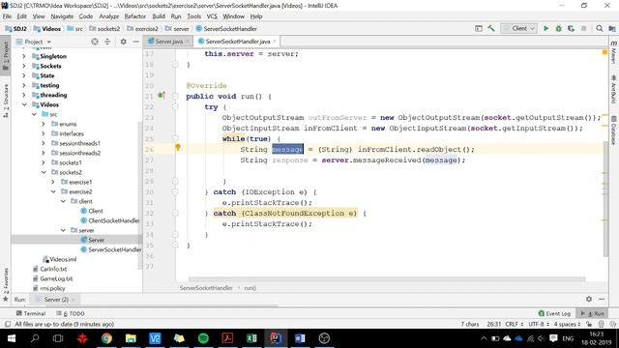Image resolution: width=619 pixels, height=348 pixels.
Task: Toggle fold marker on line 21
Action: 175,96
